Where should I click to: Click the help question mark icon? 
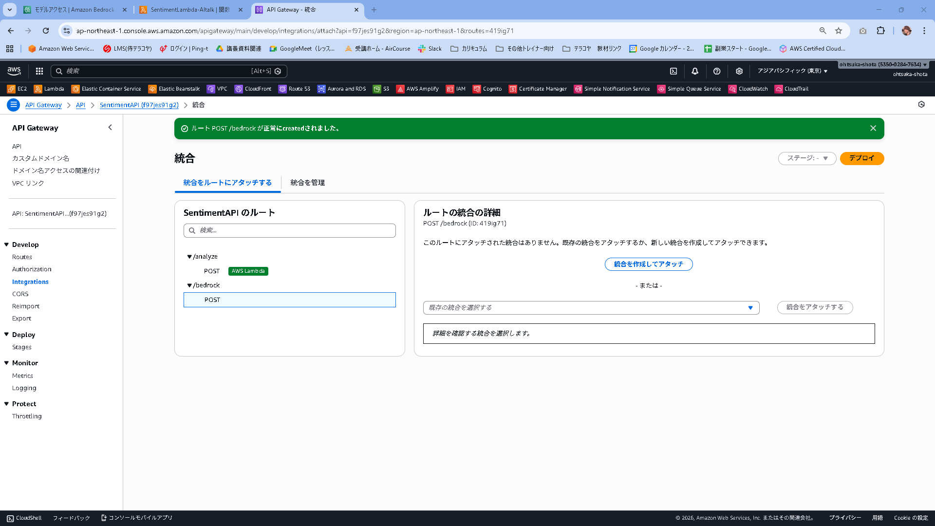[717, 71]
